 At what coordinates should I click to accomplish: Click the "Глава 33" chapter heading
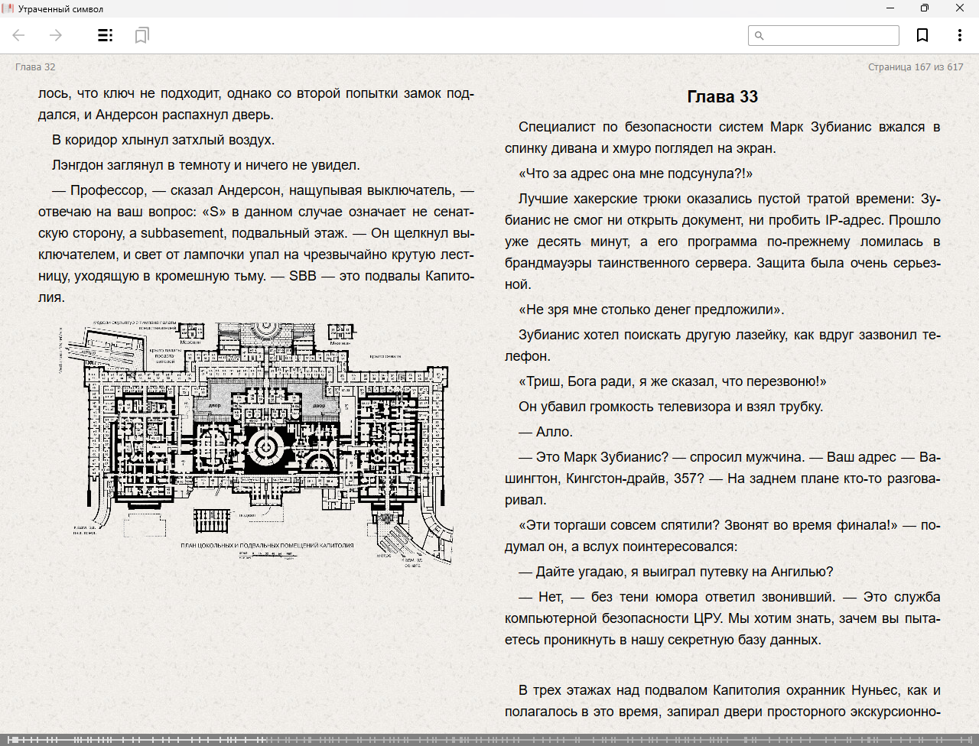722,97
